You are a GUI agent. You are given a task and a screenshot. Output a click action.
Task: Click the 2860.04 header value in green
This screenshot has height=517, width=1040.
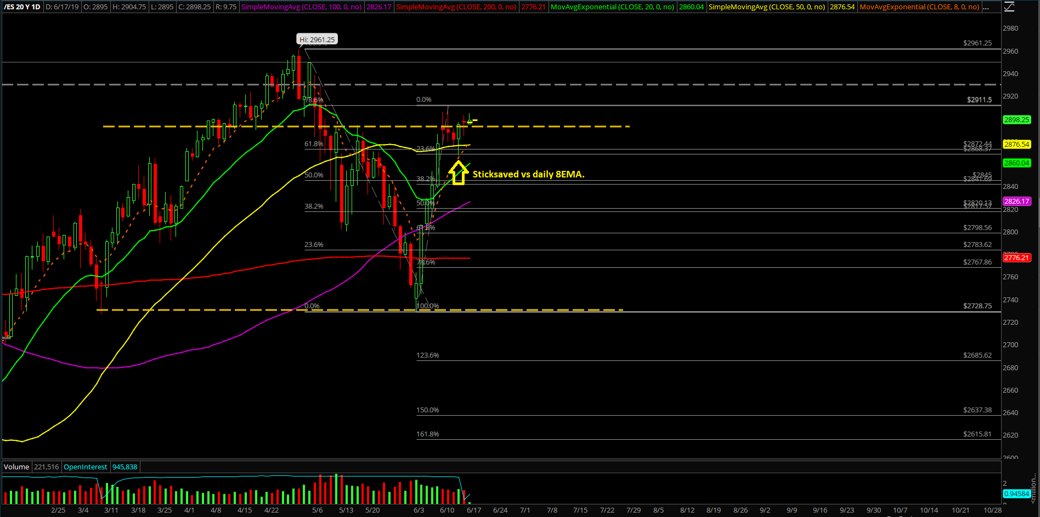(x=691, y=7)
